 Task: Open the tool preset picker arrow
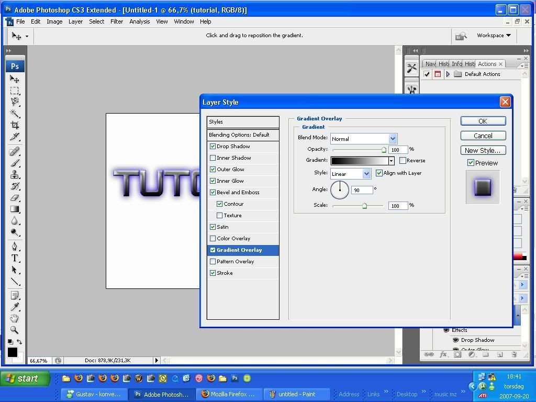tap(27, 36)
